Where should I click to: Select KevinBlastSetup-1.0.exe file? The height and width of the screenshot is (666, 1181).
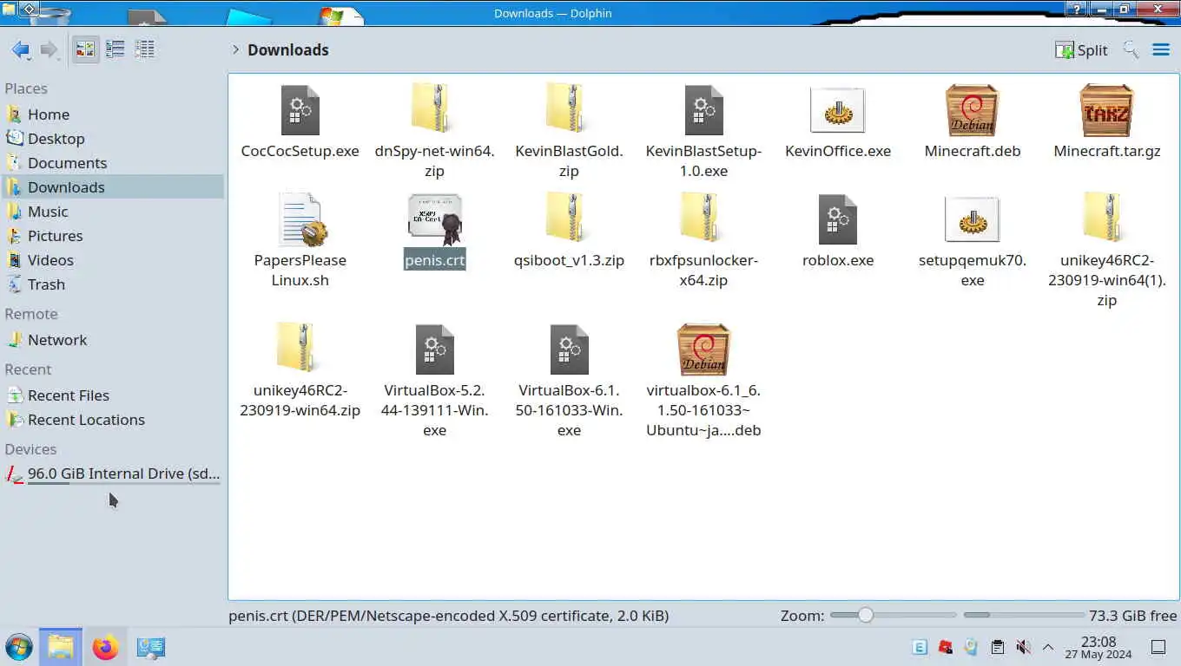pos(703,110)
